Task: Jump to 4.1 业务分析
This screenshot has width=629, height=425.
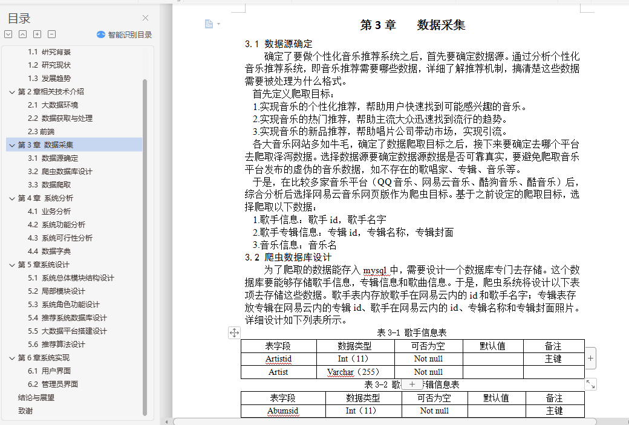Action: pyautogui.click(x=50, y=212)
